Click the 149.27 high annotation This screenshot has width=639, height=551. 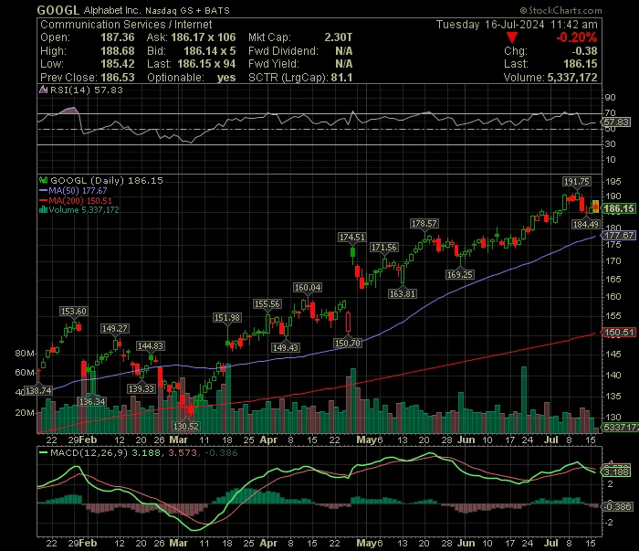click(114, 328)
